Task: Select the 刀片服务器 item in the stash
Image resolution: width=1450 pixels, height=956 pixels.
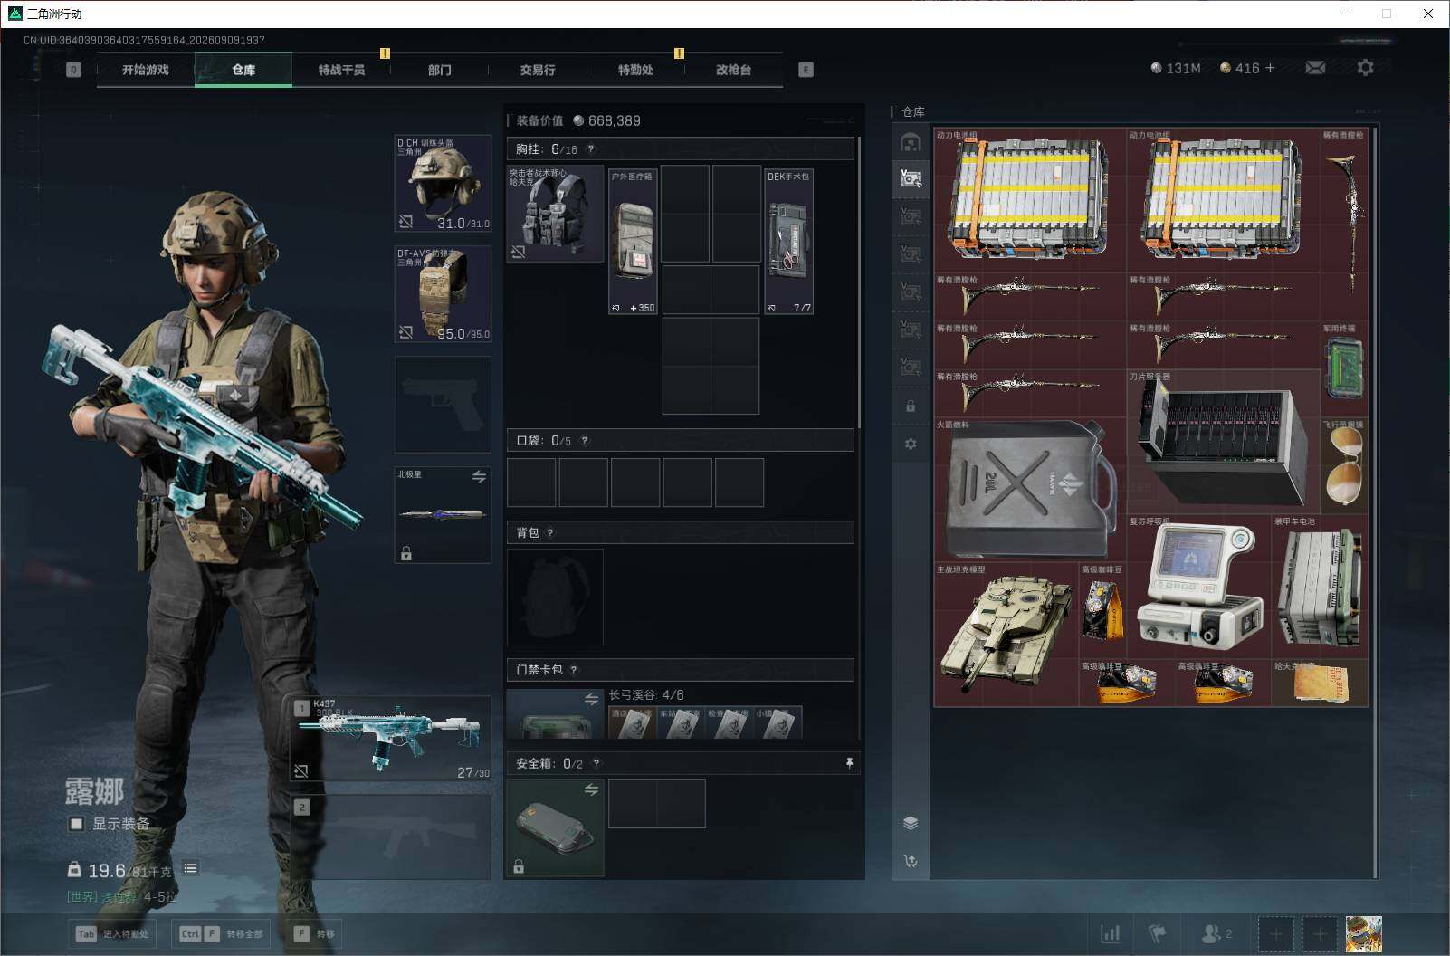Action: pos(1223,441)
